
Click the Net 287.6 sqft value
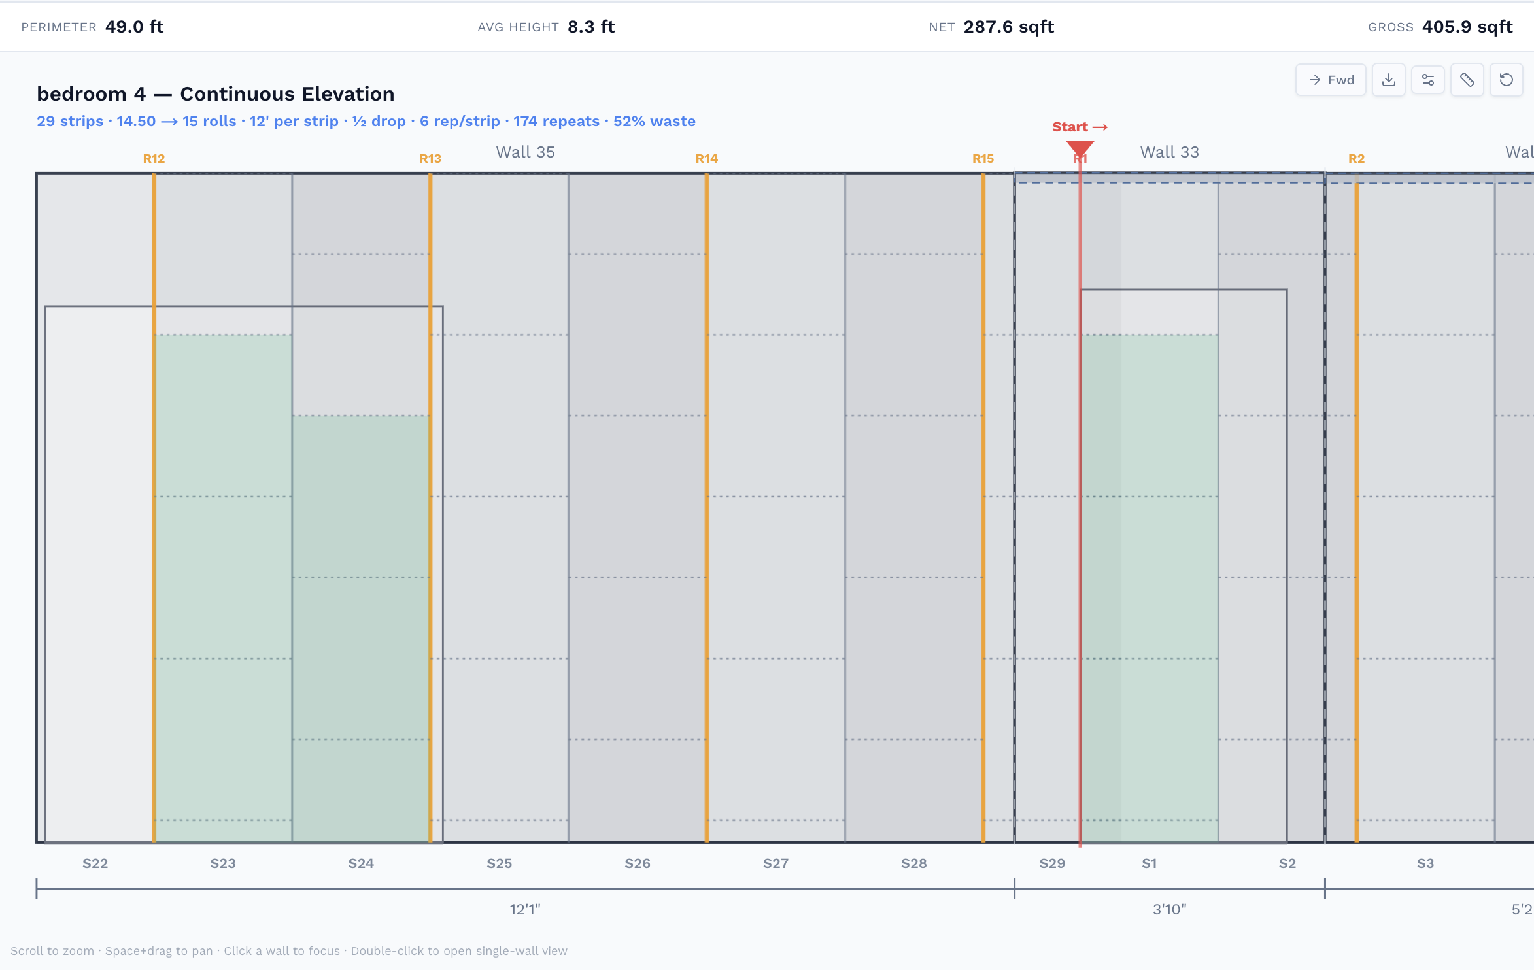[x=1009, y=27]
